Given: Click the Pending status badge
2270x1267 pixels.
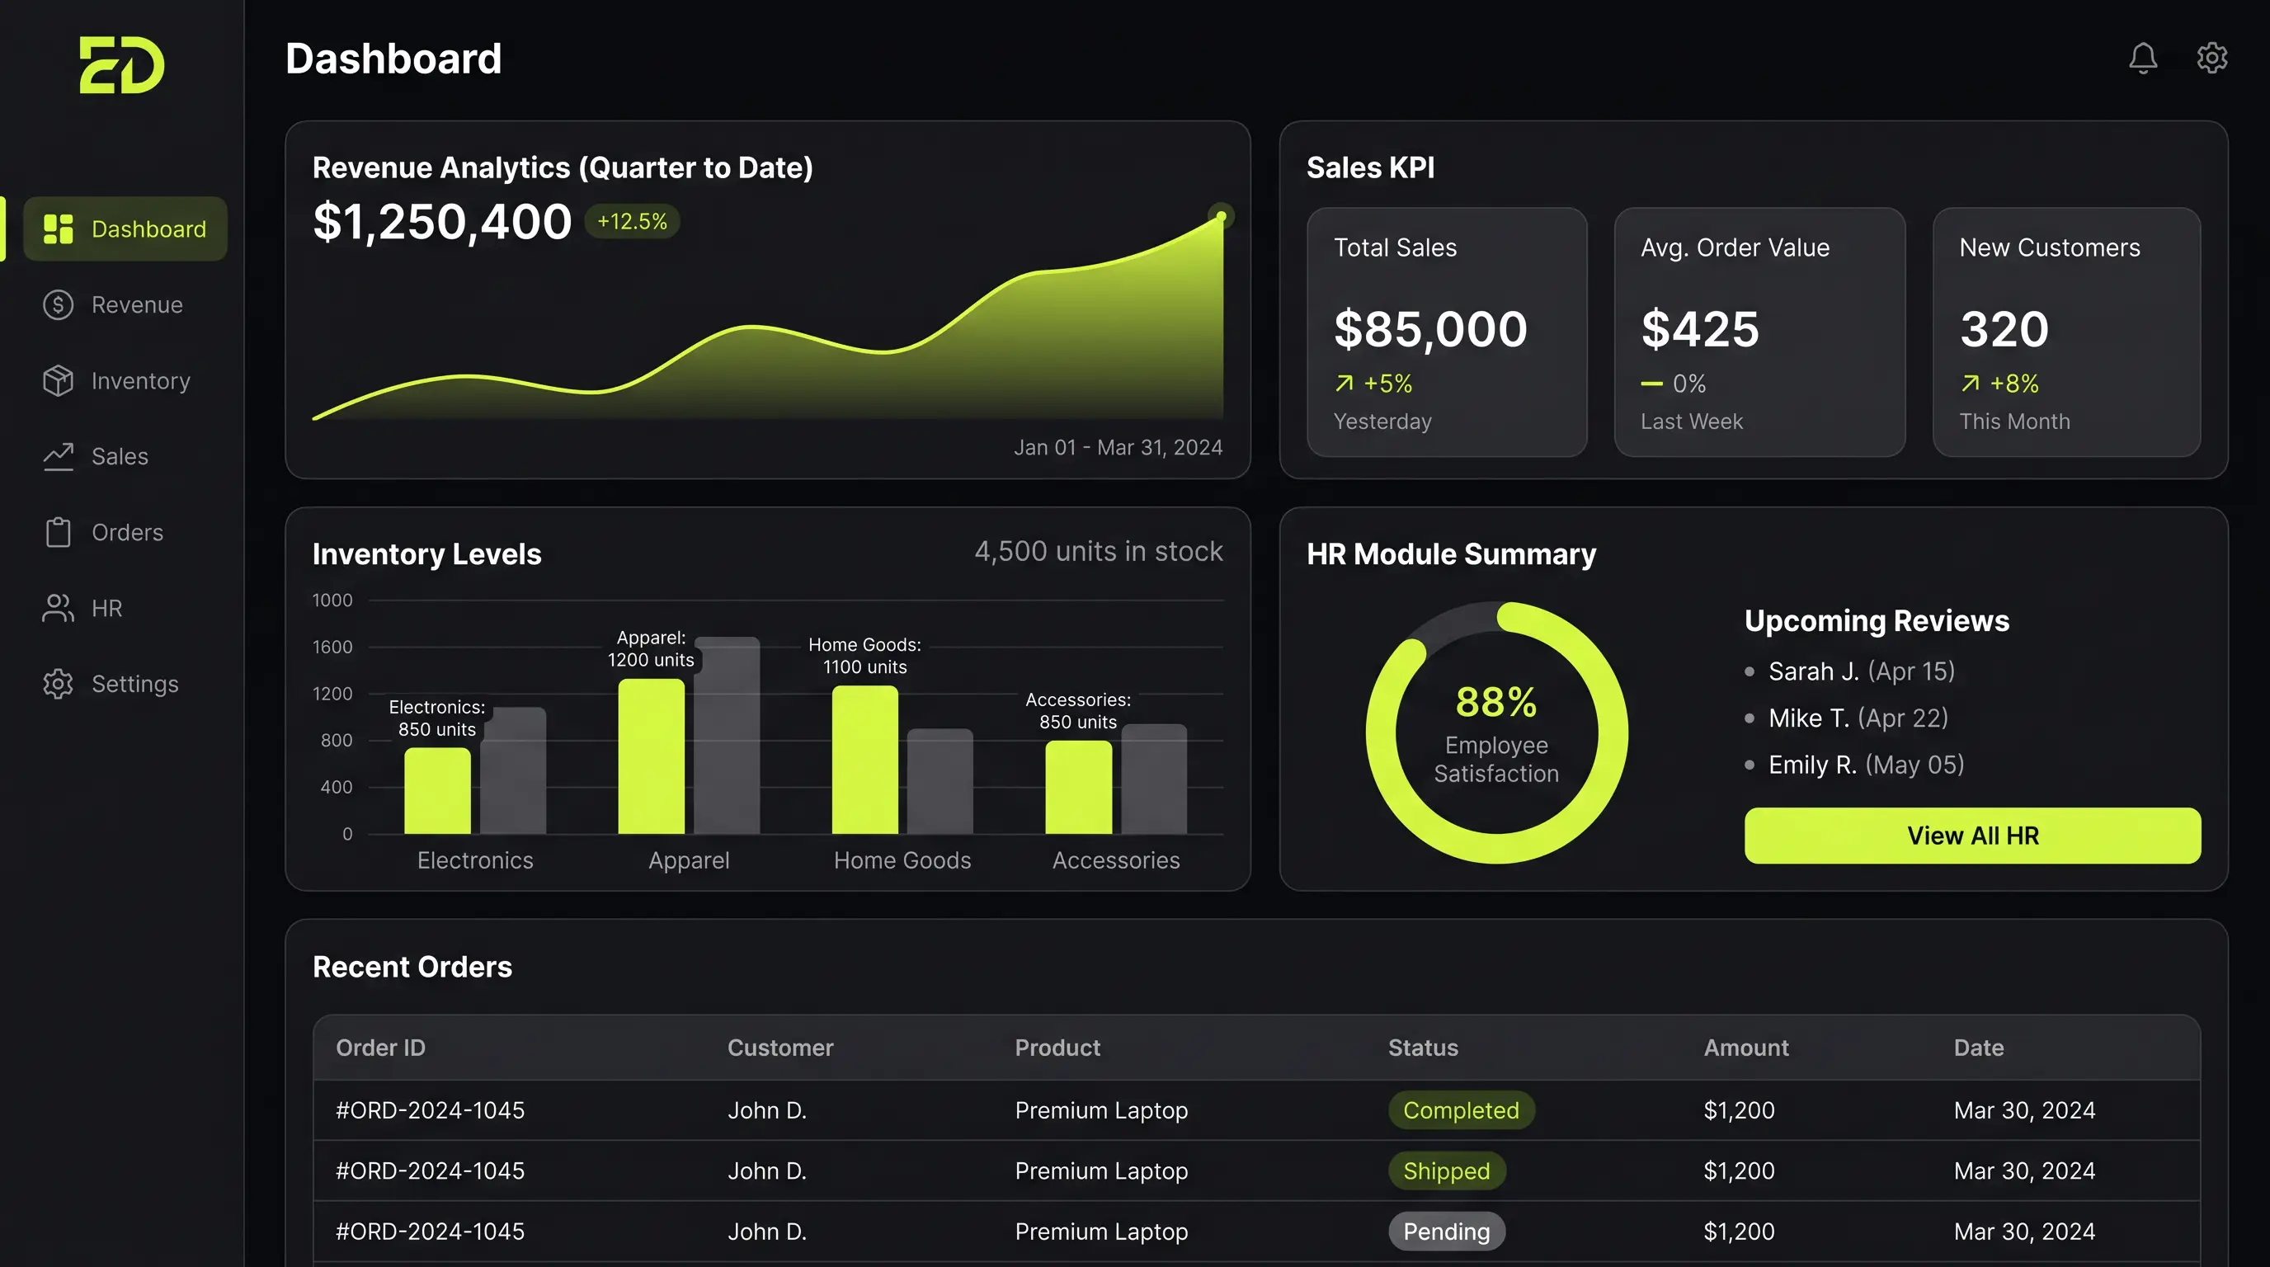Looking at the screenshot, I should 1446,1232.
